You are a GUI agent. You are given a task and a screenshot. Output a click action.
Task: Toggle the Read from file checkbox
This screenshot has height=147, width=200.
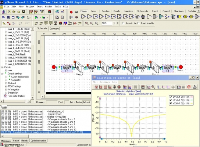(x=139, y=23)
